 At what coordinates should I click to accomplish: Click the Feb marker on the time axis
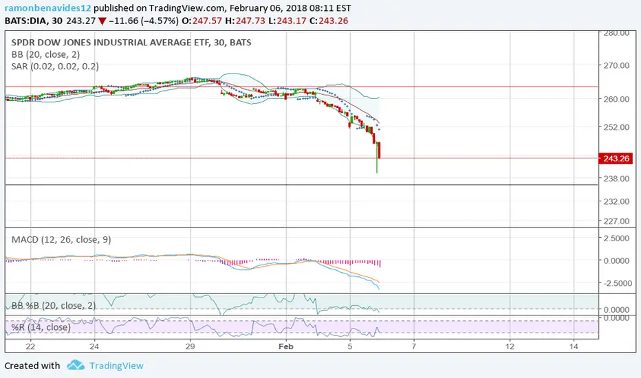click(x=285, y=346)
